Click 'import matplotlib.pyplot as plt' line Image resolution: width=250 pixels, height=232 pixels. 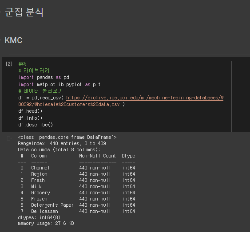tap(60, 84)
